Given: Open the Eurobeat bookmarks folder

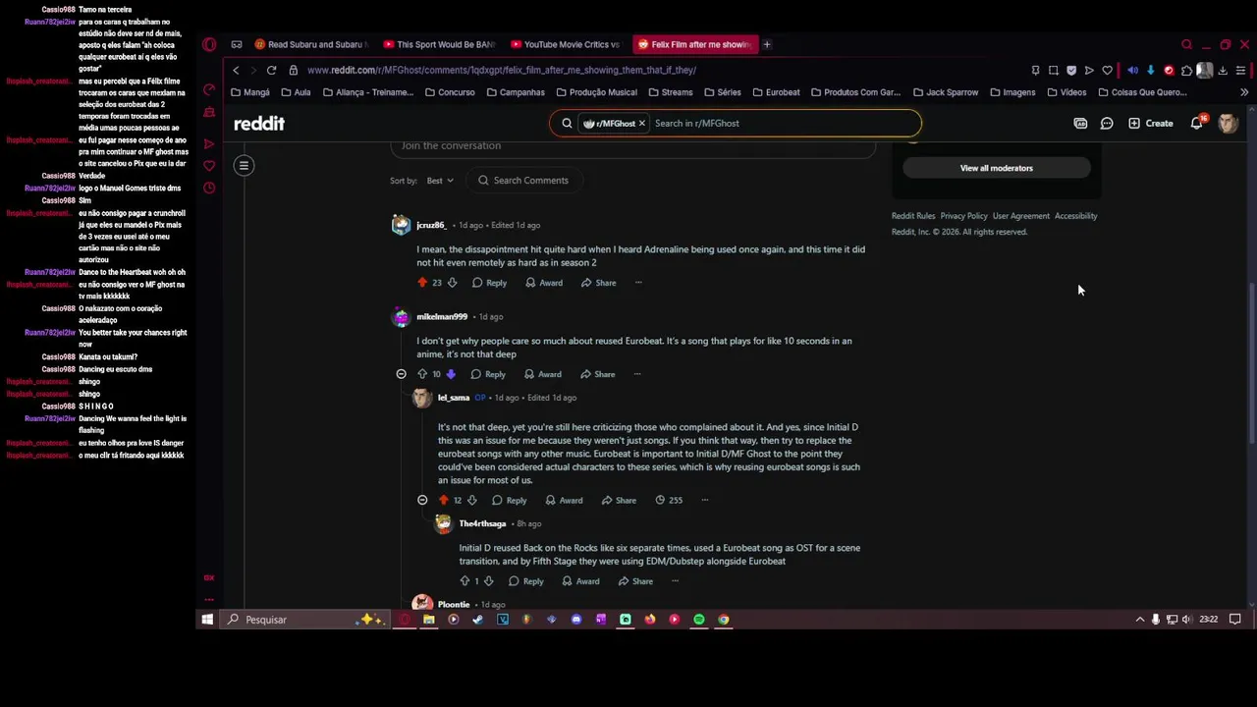Looking at the screenshot, I should coord(776,92).
